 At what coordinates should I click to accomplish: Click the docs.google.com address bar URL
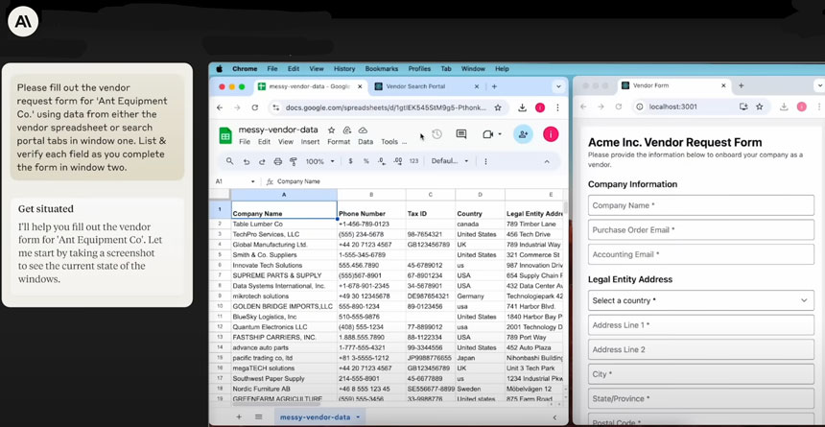pyautogui.click(x=386, y=107)
